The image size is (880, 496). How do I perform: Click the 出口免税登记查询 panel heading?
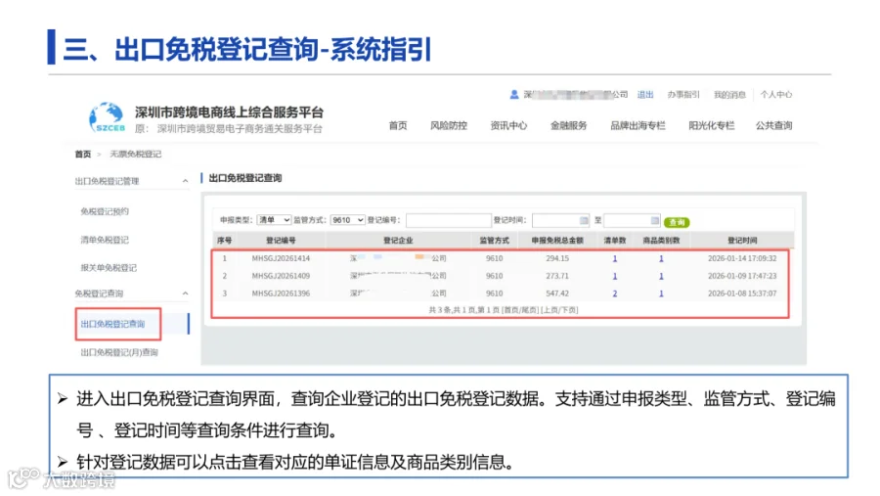[x=245, y=178]
